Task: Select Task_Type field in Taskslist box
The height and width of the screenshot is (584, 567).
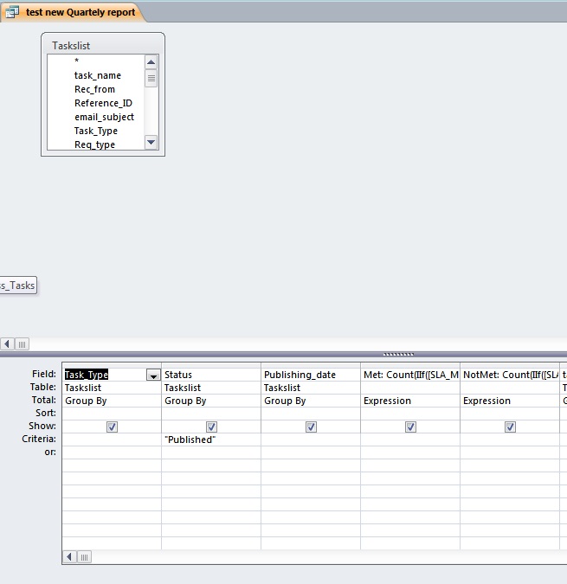Action: pos(96,131)
